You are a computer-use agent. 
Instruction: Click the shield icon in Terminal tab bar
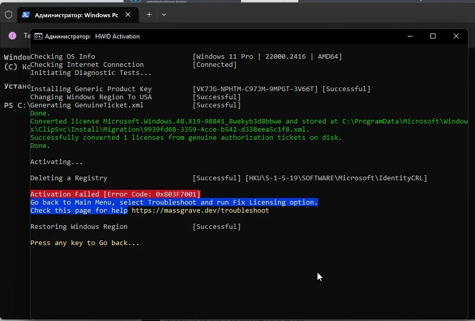pos(9,15)
